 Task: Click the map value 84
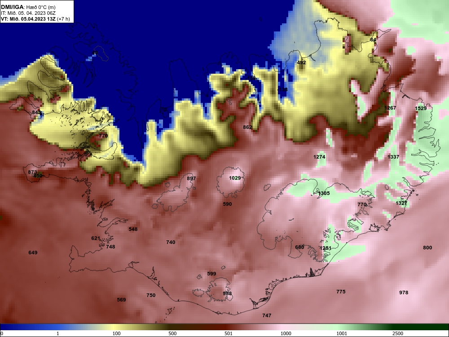[373, 40]
